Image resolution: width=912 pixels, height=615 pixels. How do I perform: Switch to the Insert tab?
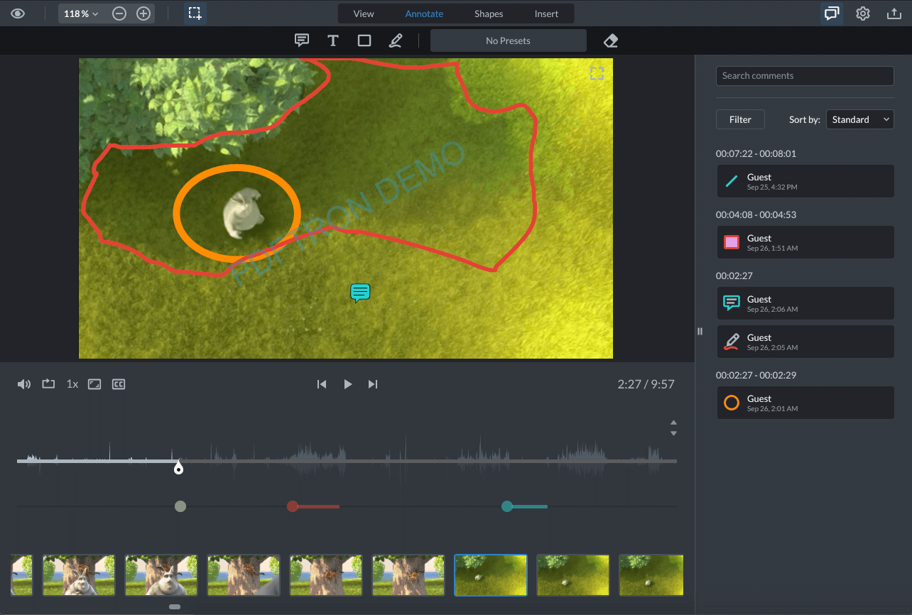coord(546,13)
